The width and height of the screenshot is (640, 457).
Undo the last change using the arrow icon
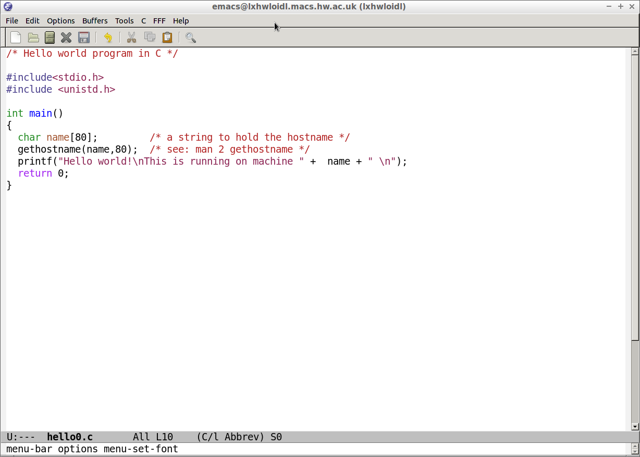108,38
